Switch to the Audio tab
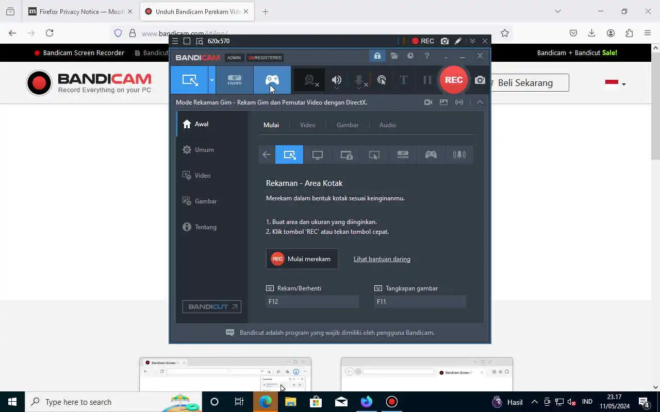This screenshot has height=412, width=660. pos(388,125)
